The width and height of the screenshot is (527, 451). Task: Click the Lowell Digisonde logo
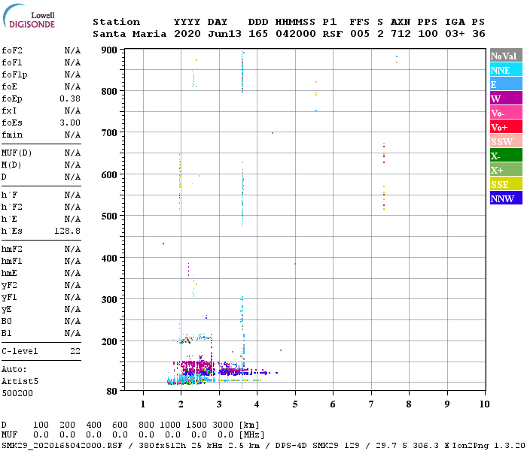click(29, 17)
